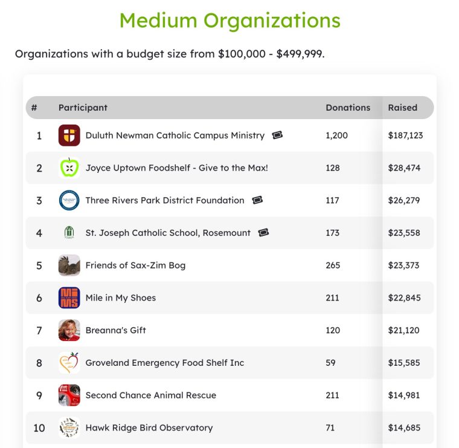Click ticket icon beside St. Joseph Catholic School
This screenshot has height=448, width=459.
click(263, 233)
